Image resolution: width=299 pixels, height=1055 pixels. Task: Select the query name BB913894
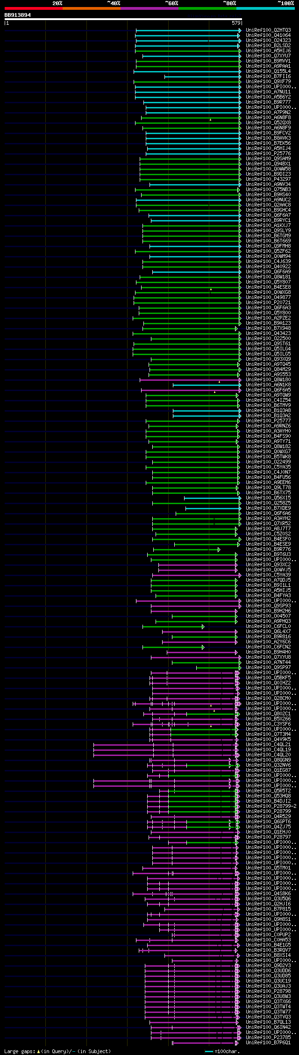click(x=18, y=15)
